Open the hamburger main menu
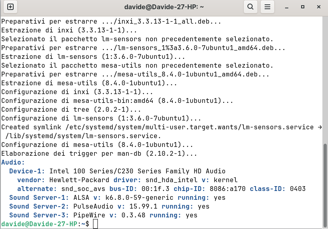Image resolution: width=328 pixels, height=229 pixels. pyautogui.click(x=267, y=7)
